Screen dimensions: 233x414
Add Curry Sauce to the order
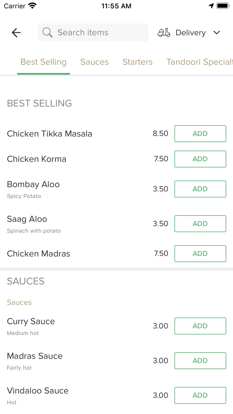(x=200, y=326)
